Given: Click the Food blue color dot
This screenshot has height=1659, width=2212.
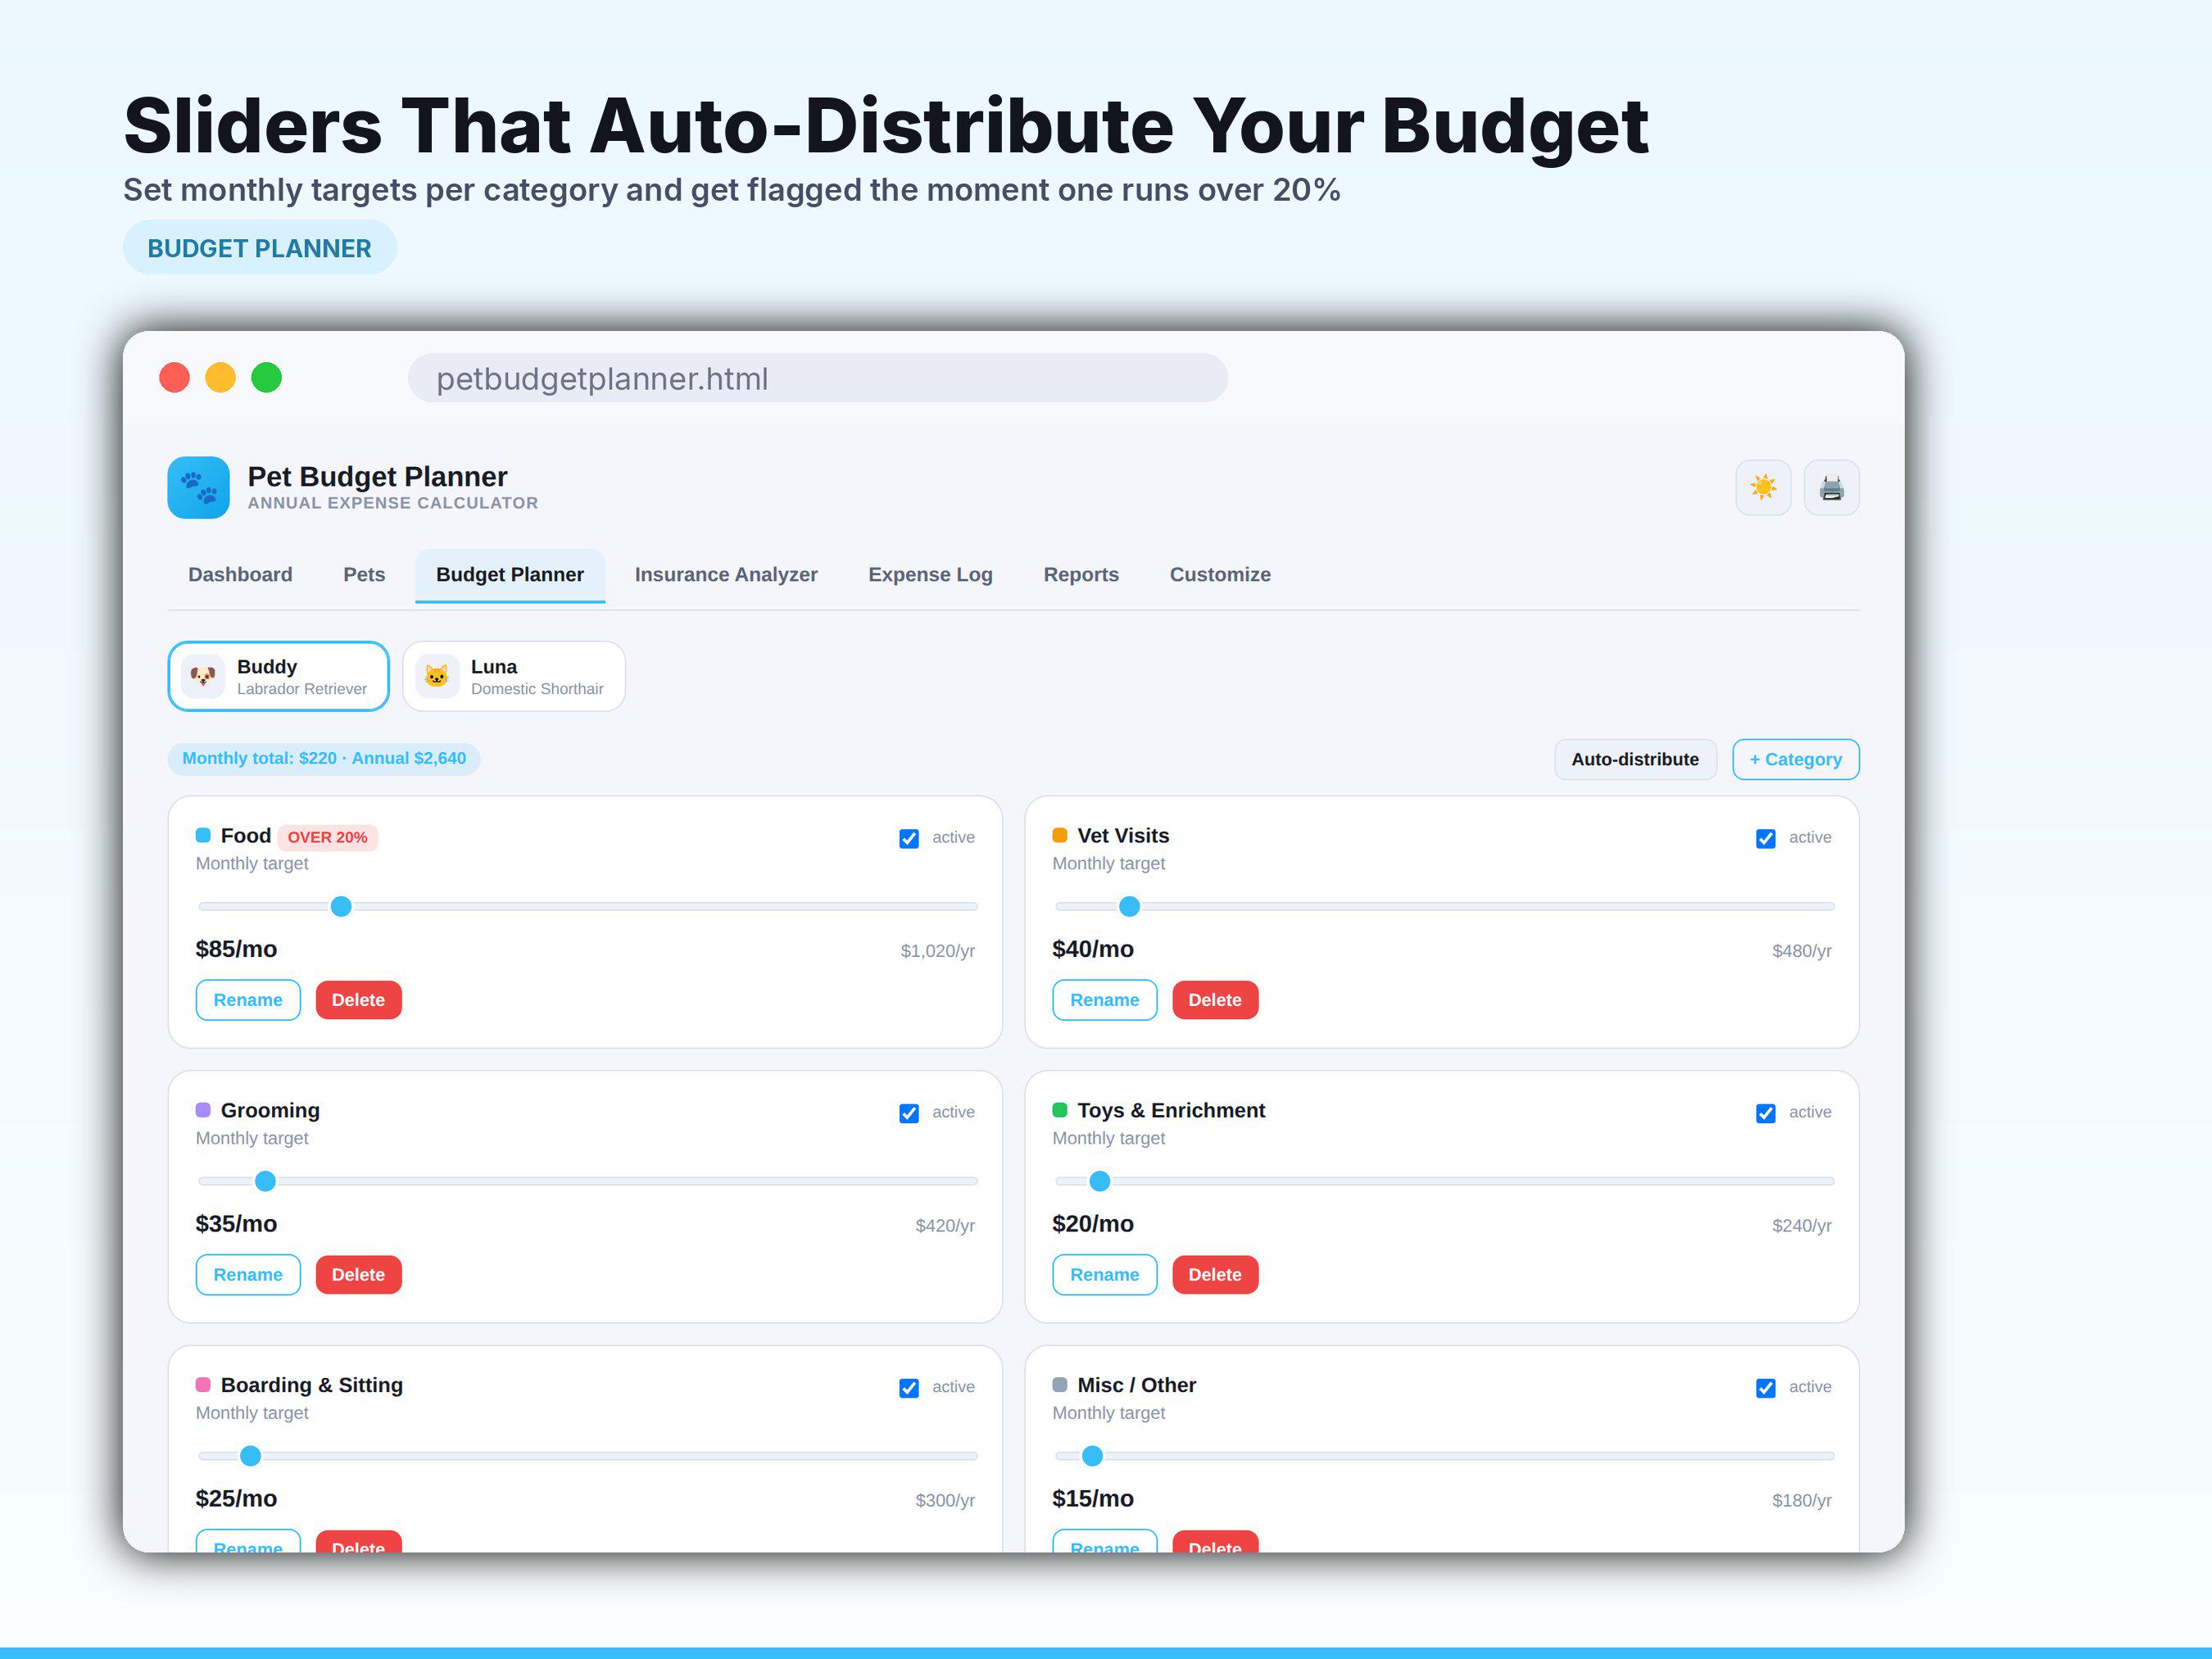Looking at the screenshot, I should point(203,835).
